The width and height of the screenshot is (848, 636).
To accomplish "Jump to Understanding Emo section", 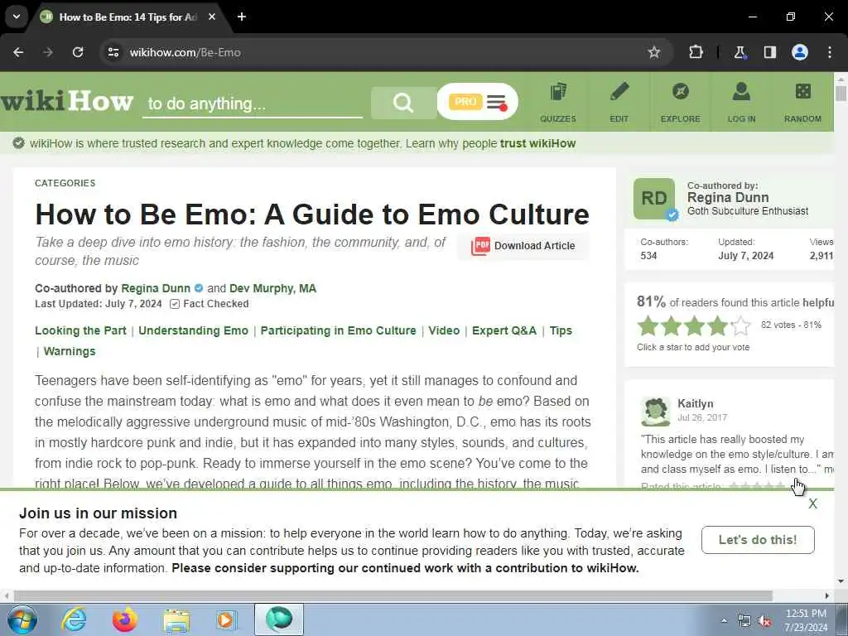I will point(193,330).
